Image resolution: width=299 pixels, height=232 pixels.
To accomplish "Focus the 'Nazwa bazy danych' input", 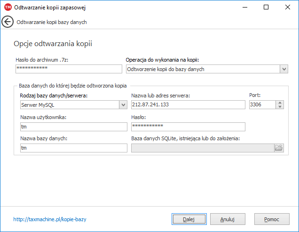I will 74,148.
